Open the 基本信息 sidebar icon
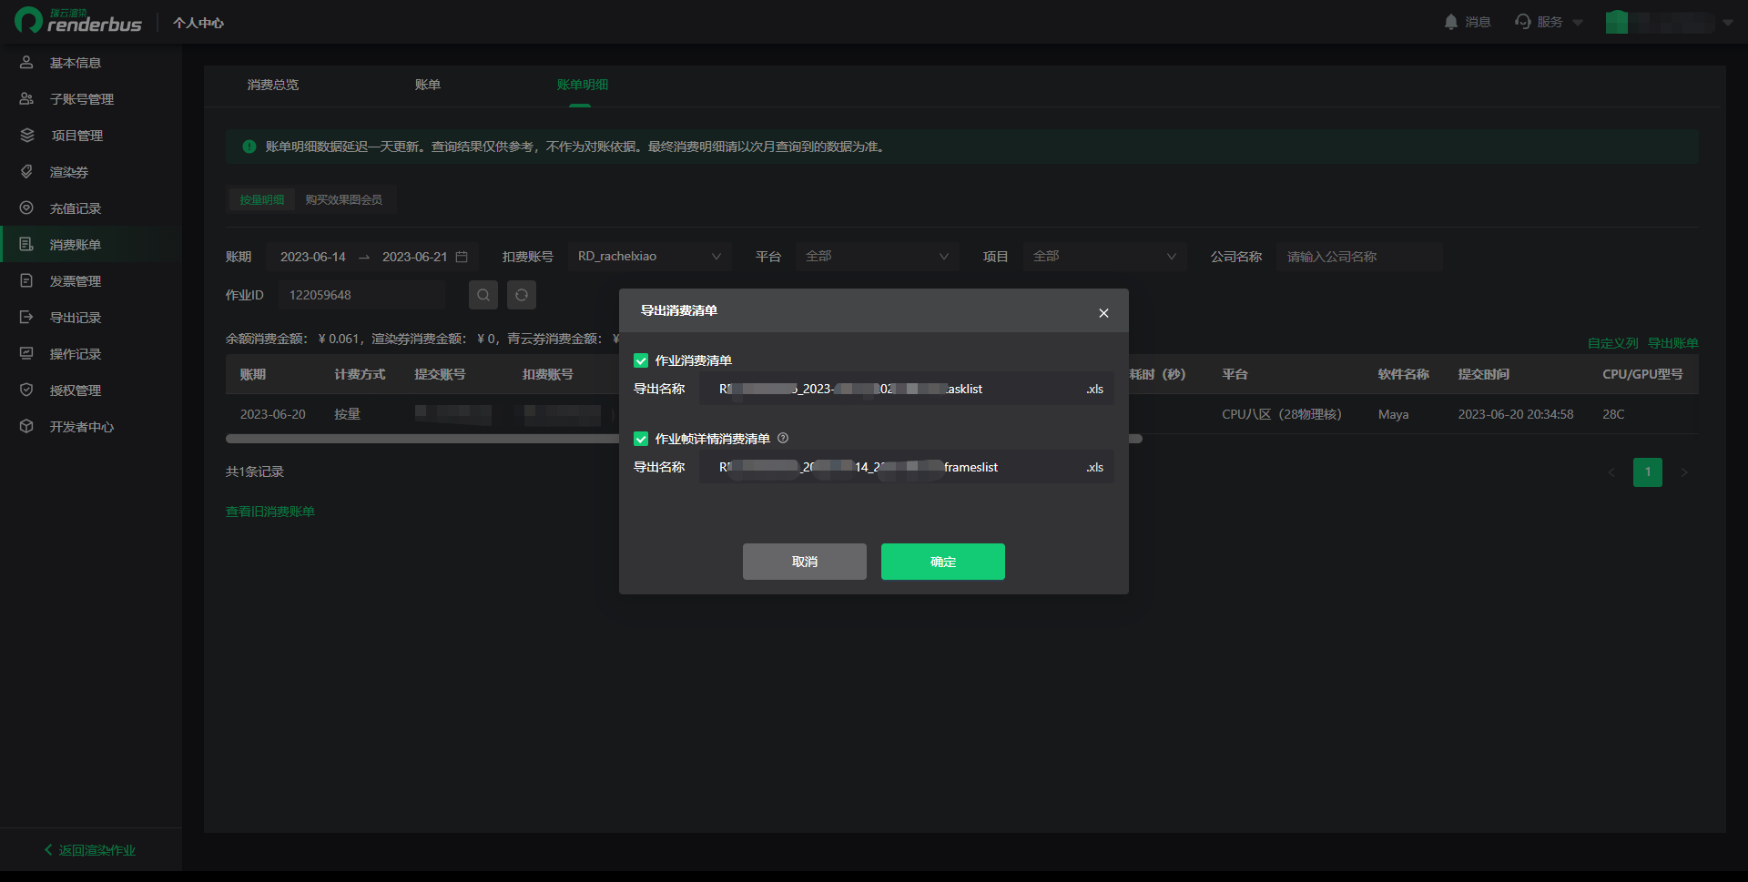Screen dimensions: 1748x882 coord(26,63)
